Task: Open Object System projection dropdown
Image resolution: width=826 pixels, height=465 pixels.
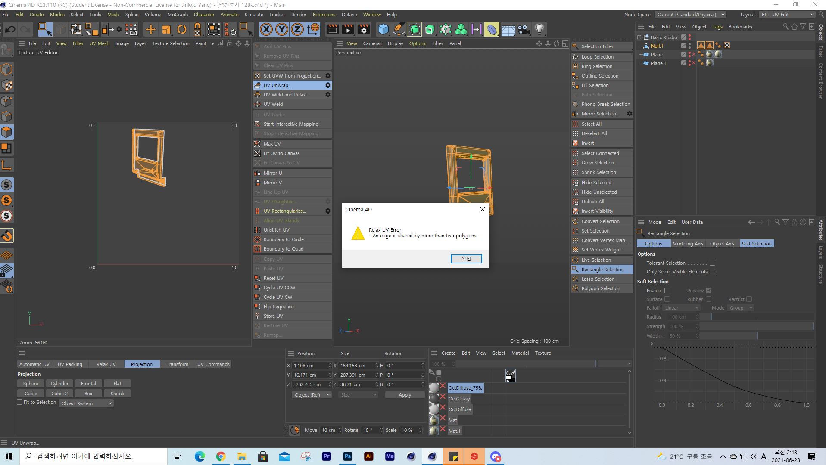Action: (x=86, y=403)
